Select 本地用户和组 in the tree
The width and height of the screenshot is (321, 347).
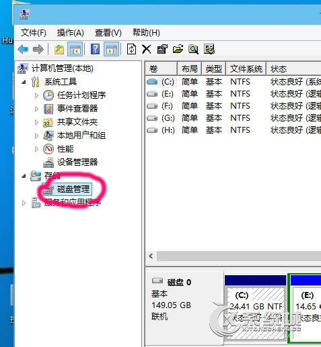coord(81,136)
